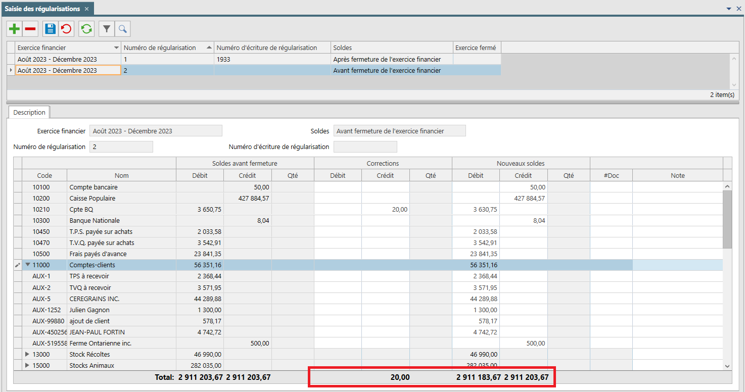This screenshot has height=392, width=745.
Task: Click the empty Numéro d'écriture de régularisation field
Action: (x=365, y=146)
